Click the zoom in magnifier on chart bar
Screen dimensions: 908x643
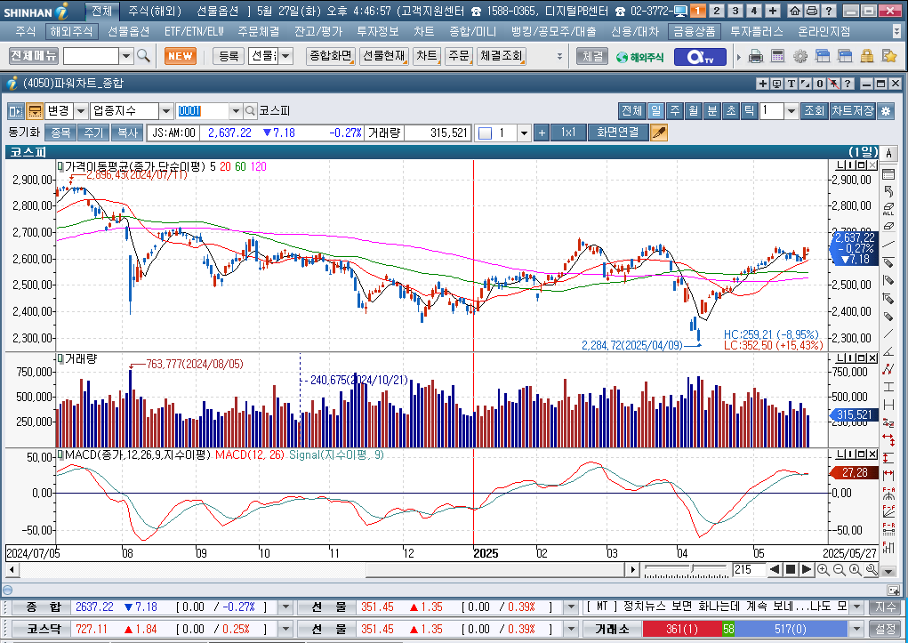tap(823, 570)
